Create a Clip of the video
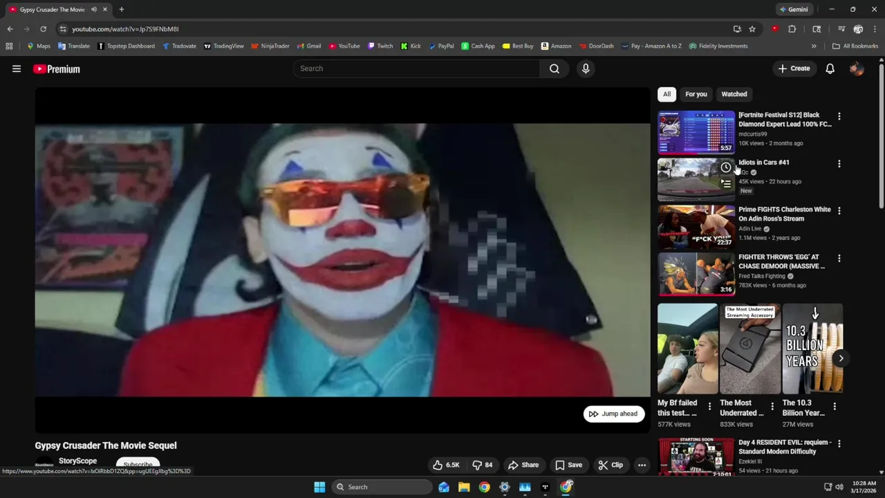Viewport: 885px width, 498px height. pyautogui.click(x=611, y=465)
